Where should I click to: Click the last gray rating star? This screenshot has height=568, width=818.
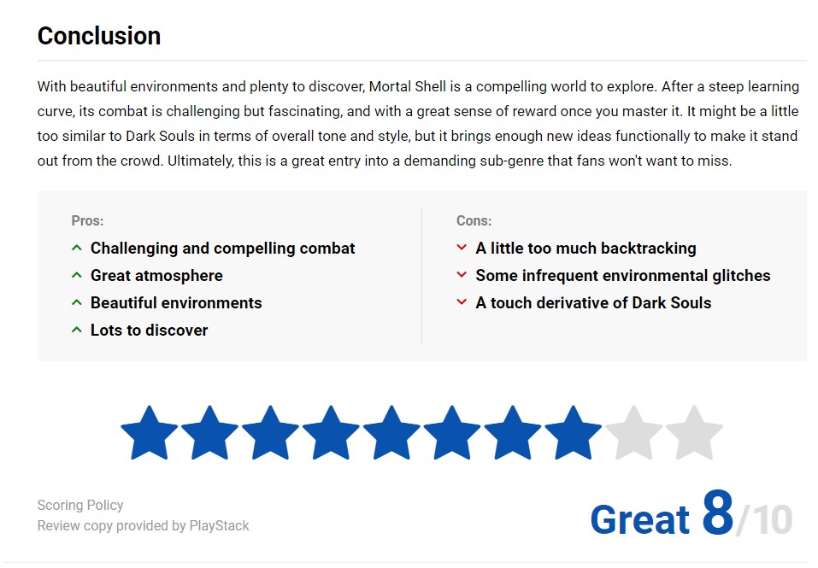pos(694,434)
